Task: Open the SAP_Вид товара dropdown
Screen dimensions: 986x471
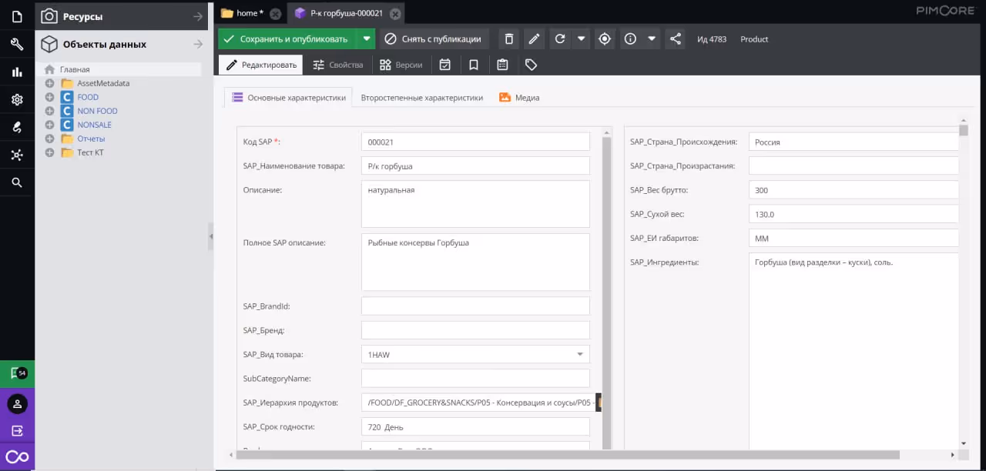Action: tap(580, 354)
